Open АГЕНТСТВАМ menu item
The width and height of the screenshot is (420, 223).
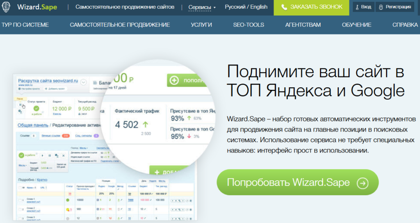coord(303,25)
